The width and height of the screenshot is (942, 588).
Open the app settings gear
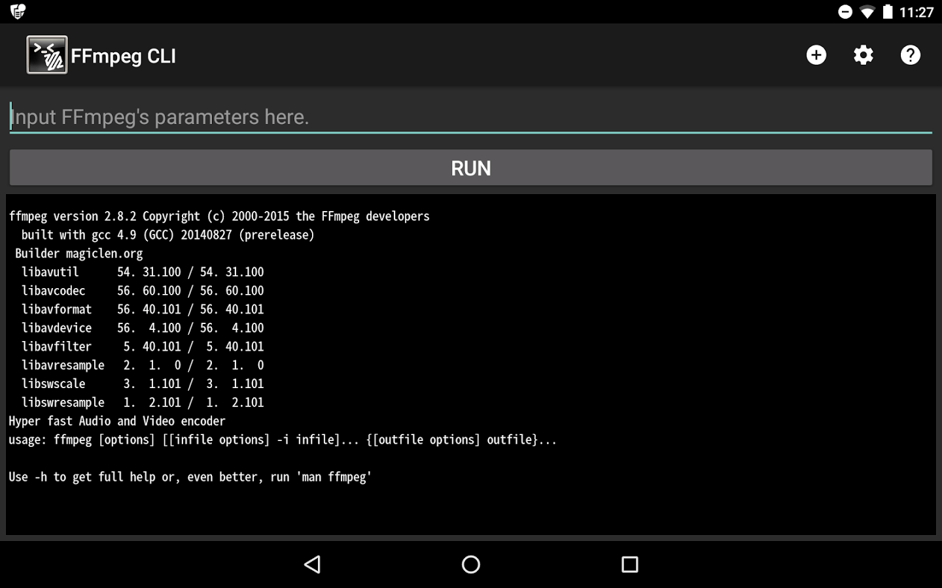point(863,55)
